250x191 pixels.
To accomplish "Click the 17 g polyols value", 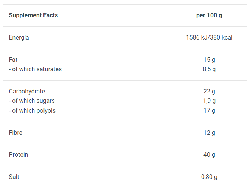I will click(x=209, y=111).
